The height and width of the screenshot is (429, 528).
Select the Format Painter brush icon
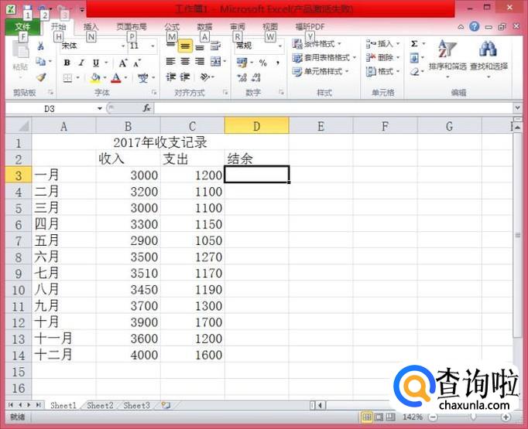[41, 77]
